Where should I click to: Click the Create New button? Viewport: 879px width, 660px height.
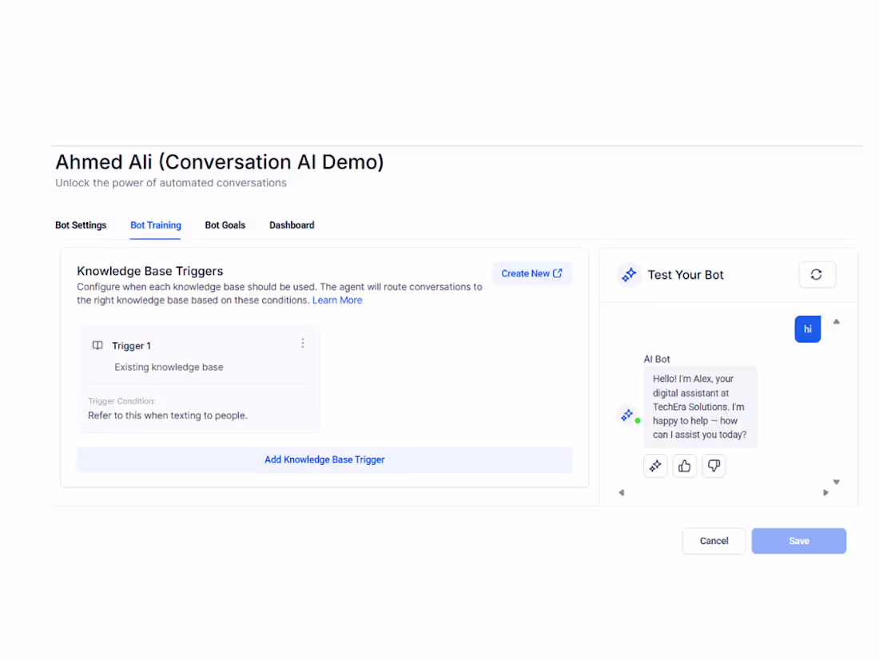[531, 273]
